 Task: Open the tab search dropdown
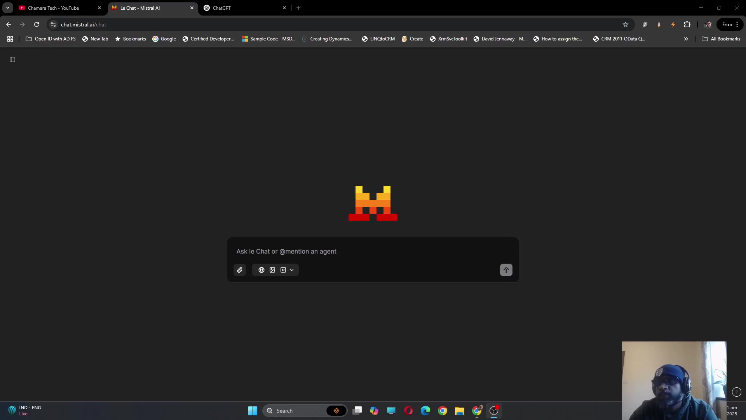click(x=8, y=8)
